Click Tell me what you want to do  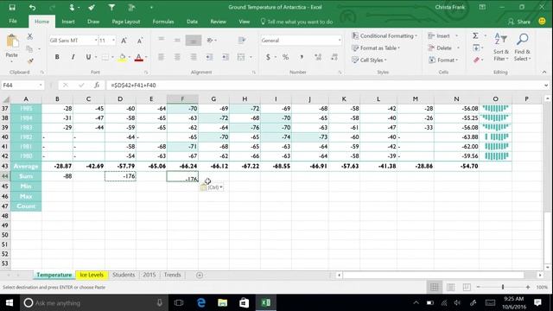(296, 22)
